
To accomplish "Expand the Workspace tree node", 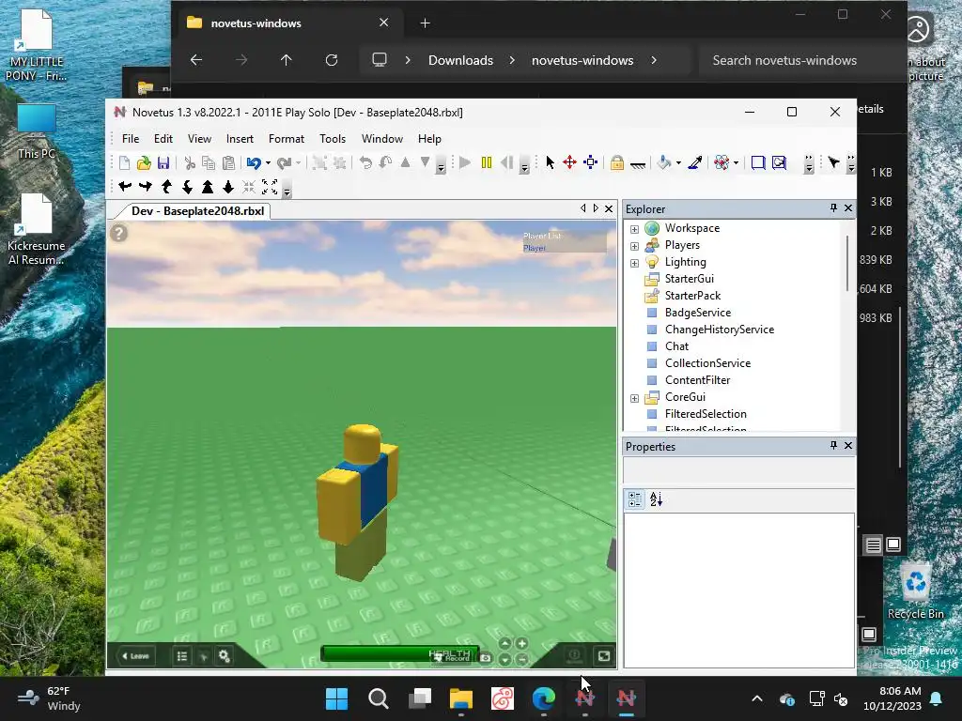I will [x=634, y=229].
